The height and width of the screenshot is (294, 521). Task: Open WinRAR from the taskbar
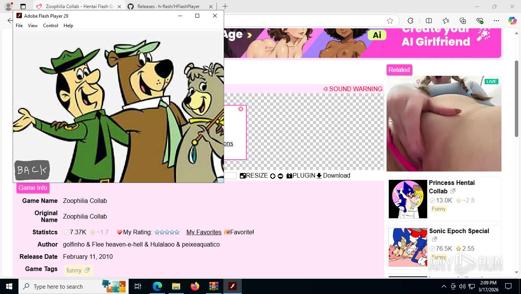213,286
